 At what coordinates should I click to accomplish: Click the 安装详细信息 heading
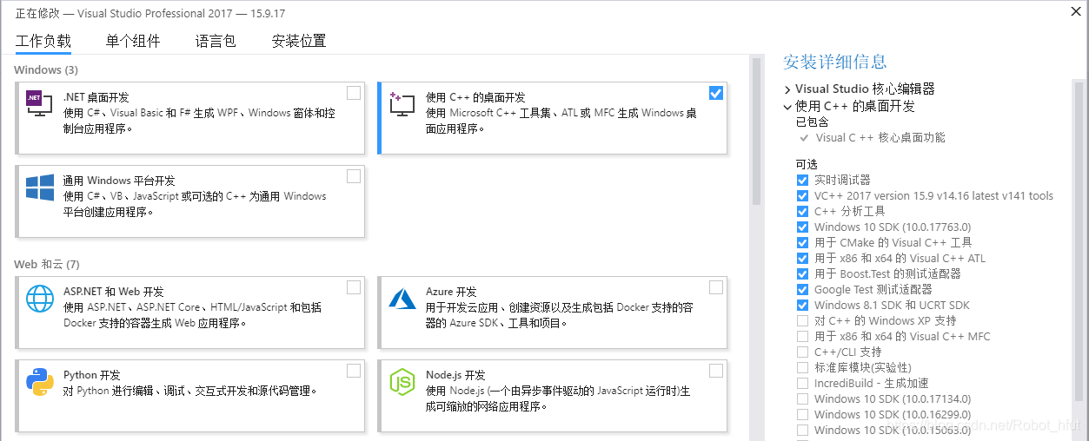click(834, 62)
